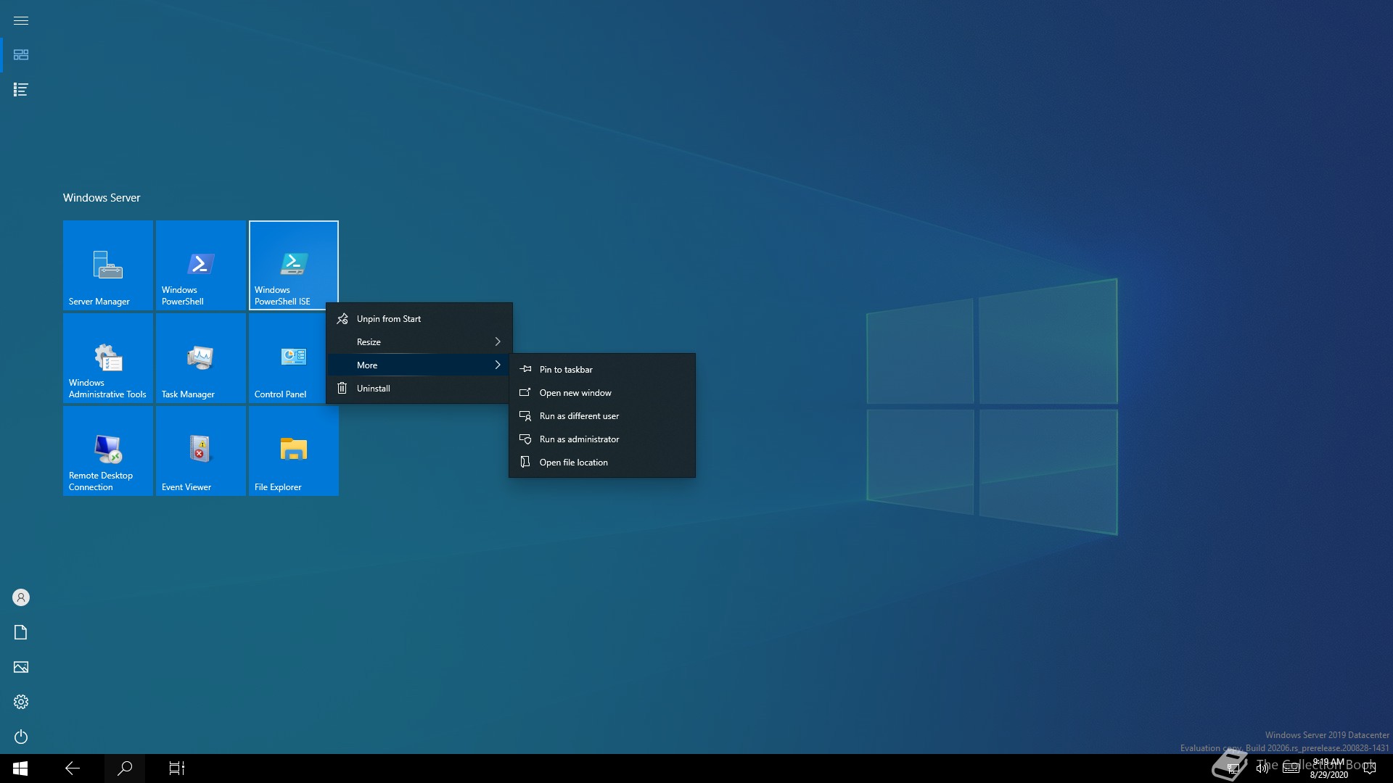This screenshot has width=1393, height=783.
Task: Expand the More submenu
Action: pyautogui.click(x=419, y=365)
